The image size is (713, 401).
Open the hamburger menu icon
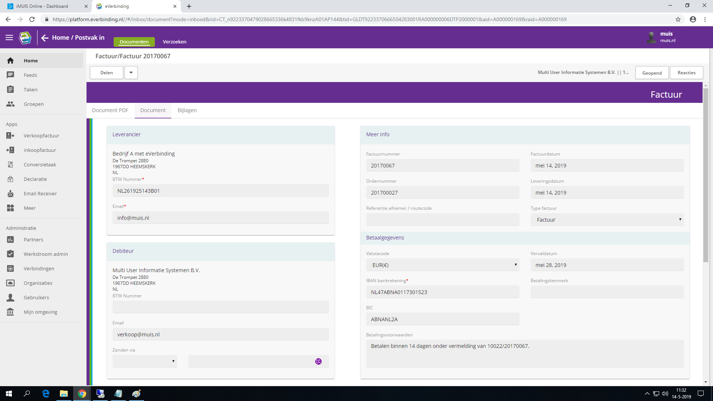click(x=9, y=38)
